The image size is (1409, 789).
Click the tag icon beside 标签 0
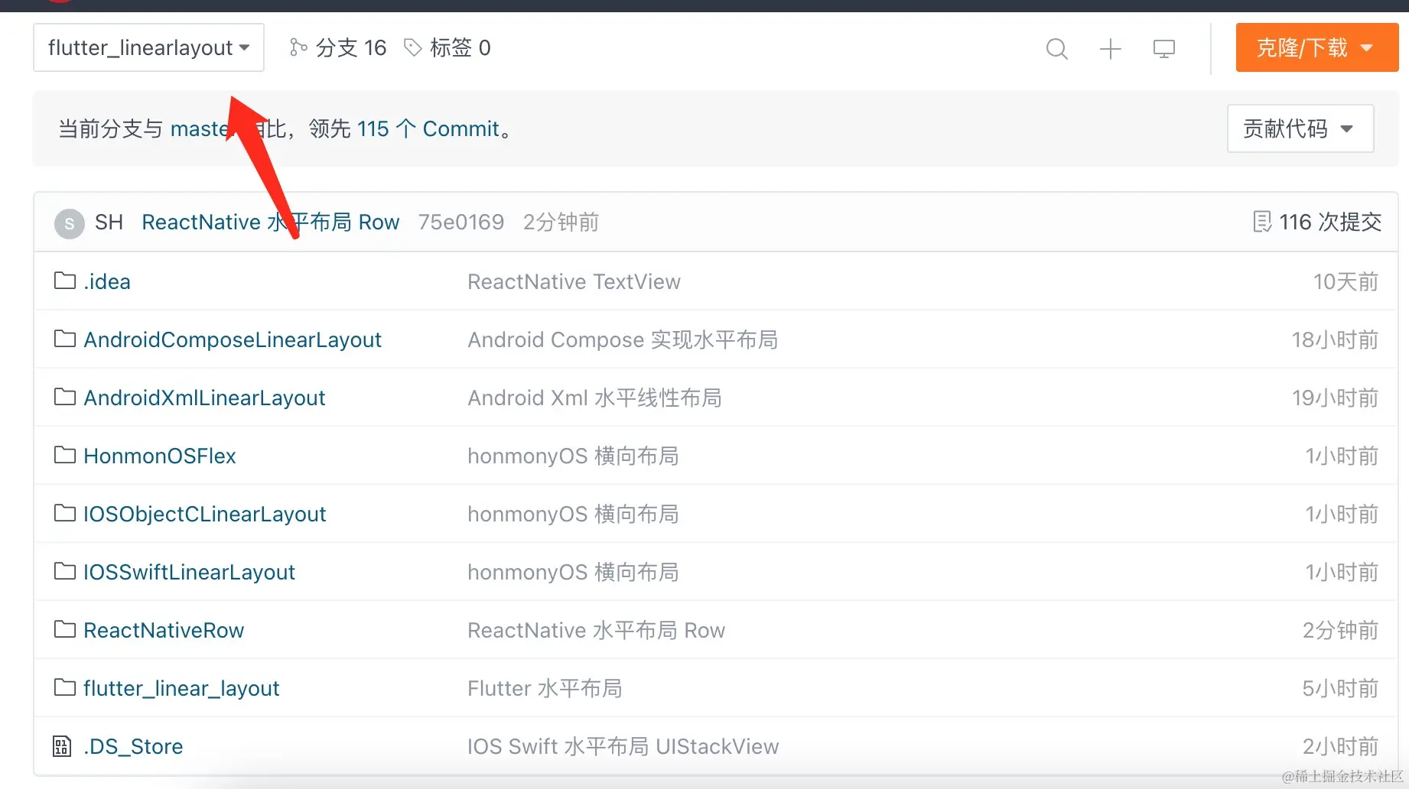(x=413, y=47)
